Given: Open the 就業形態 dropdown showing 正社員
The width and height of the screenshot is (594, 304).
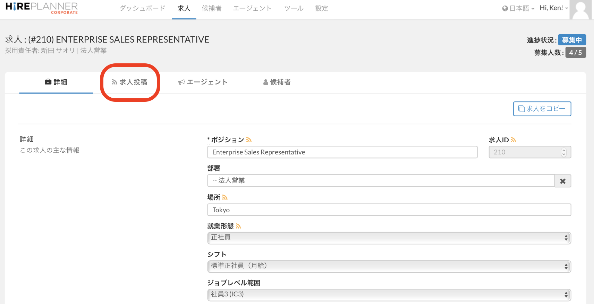Looking at the screenshot, I should pos(389,238).
